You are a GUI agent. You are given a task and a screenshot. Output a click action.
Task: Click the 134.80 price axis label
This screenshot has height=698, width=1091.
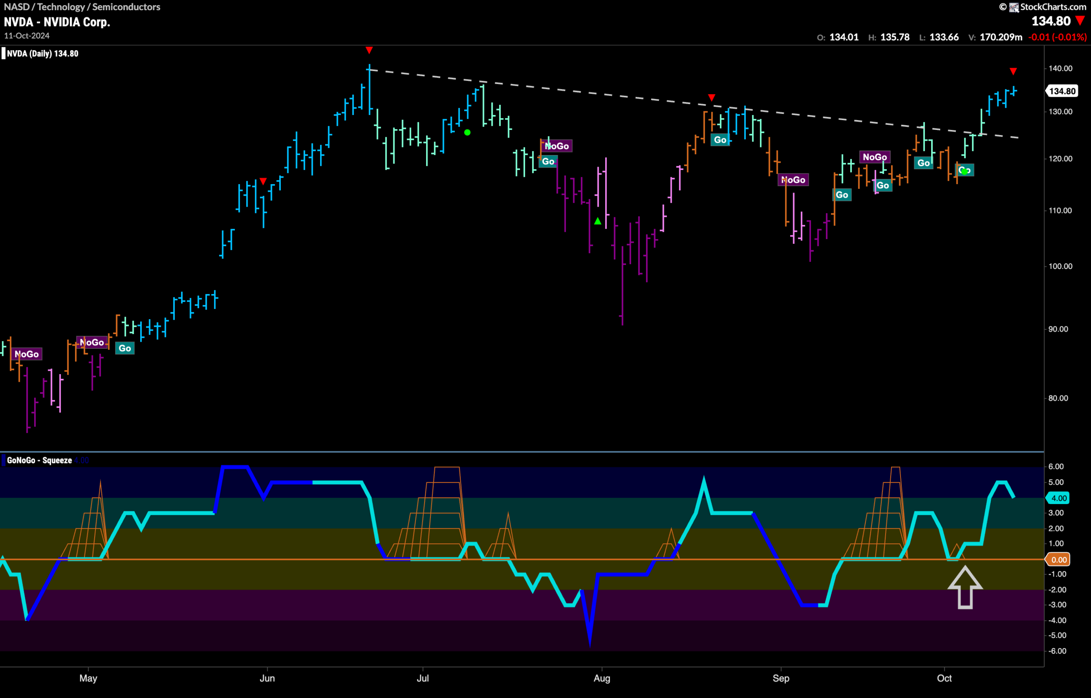(1062, 91)
